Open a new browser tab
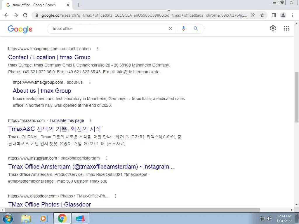Image resolution: width=299 pixels, height=224 pixels. (x=79, y=5)
